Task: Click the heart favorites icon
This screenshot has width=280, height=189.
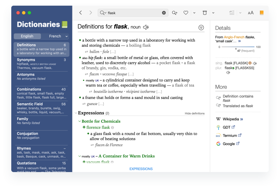Action: coord(186,13)
